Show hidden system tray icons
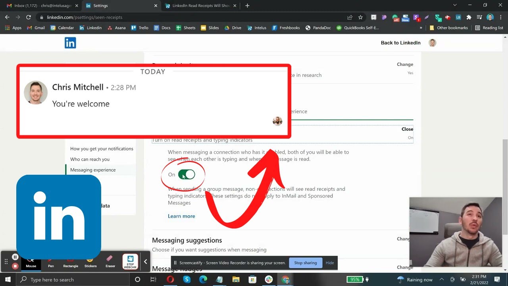The image size is (508, 286). (441, 280)
